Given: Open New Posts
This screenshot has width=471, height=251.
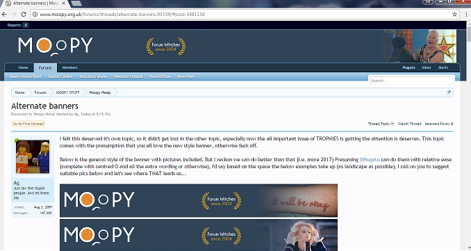Looking at the screenshot, I should pos(186,76).
